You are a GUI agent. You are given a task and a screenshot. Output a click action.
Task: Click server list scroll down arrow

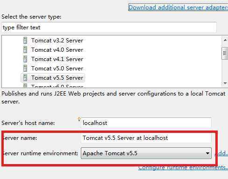[x=225, y=83]
